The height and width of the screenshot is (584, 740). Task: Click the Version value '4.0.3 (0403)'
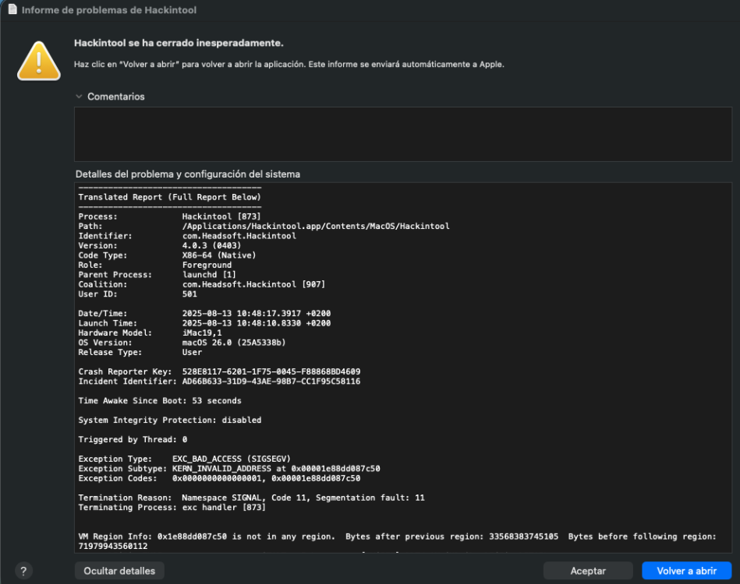pos(211,245)
